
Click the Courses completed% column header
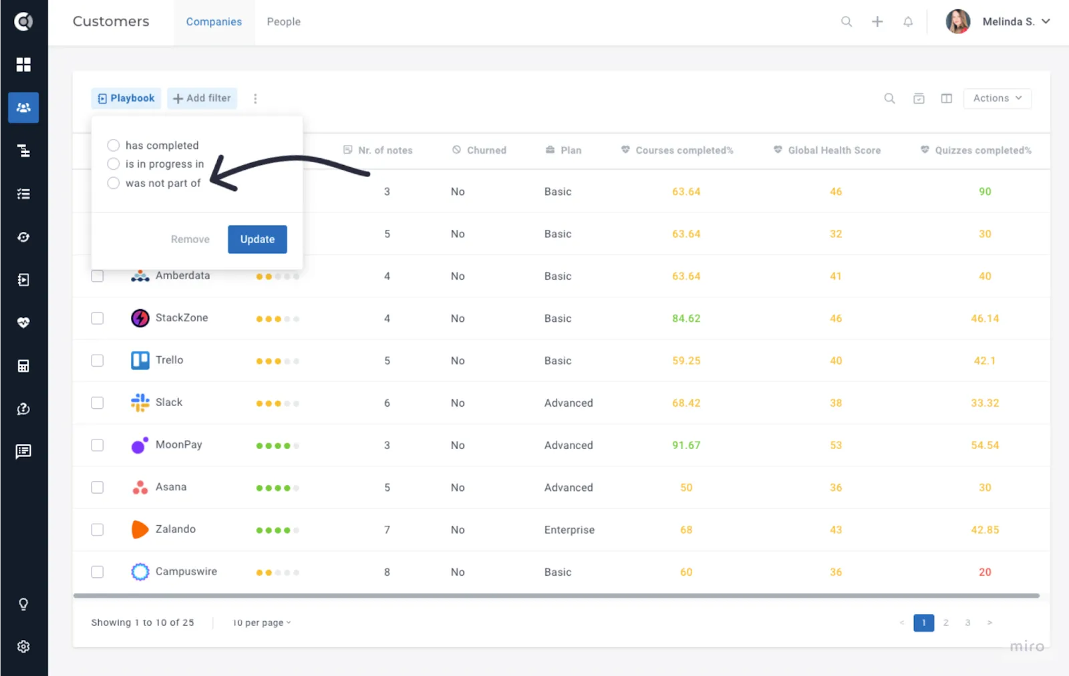point(677,150)
